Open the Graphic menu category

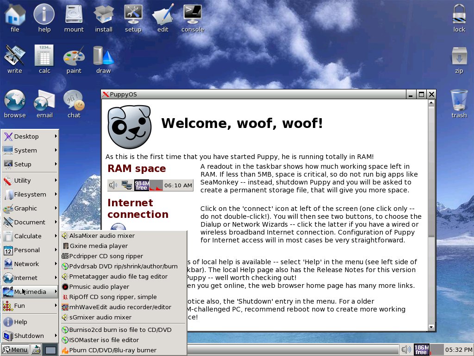30,209
